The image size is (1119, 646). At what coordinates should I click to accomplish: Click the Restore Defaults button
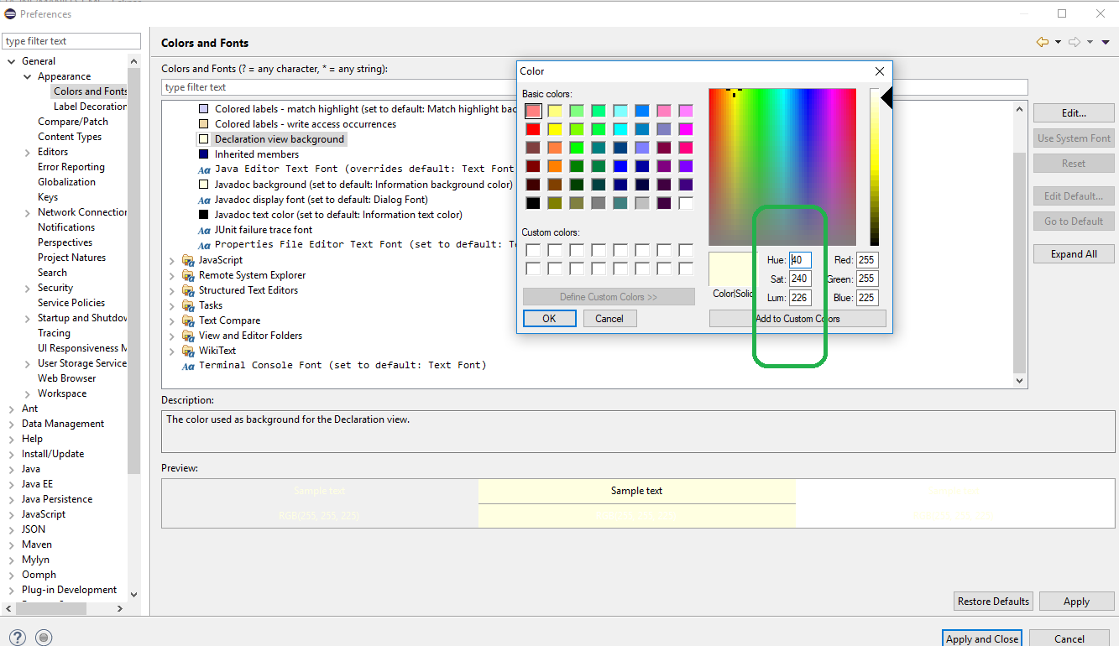[x=993, y=602]
